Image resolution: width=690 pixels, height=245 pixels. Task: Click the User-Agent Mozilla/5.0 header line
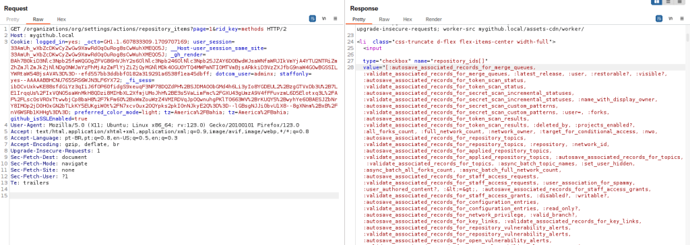154,125
